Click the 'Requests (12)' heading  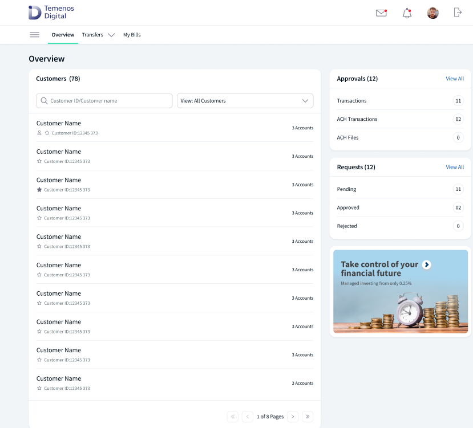click(356, 167)
